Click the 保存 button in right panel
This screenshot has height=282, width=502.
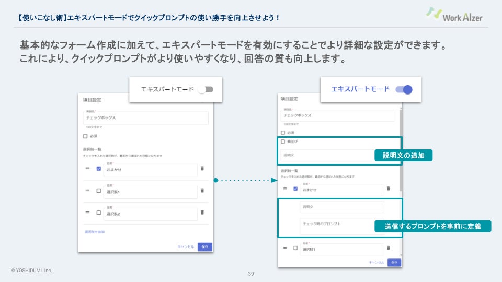pos(394,263)
